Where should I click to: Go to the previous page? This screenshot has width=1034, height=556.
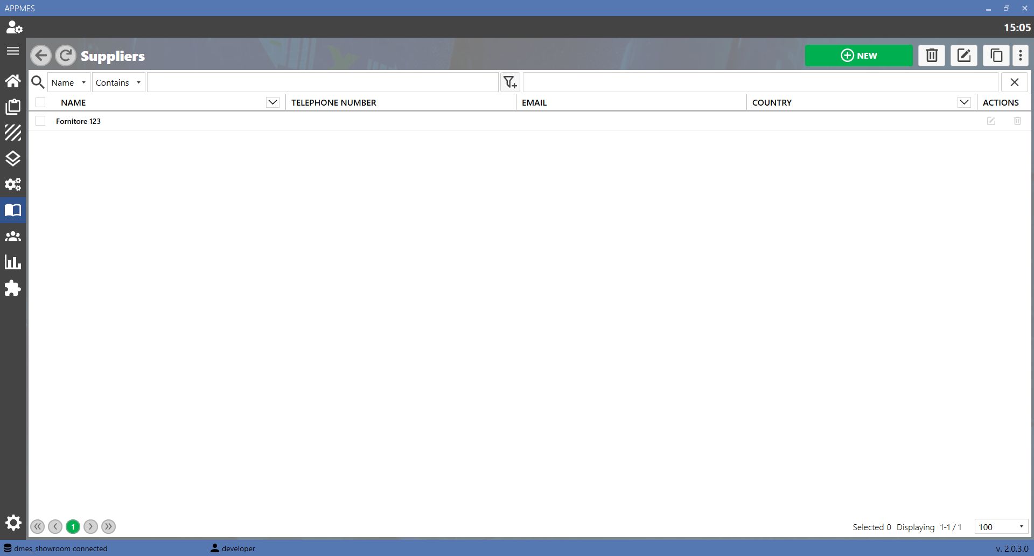click(55, 527)
